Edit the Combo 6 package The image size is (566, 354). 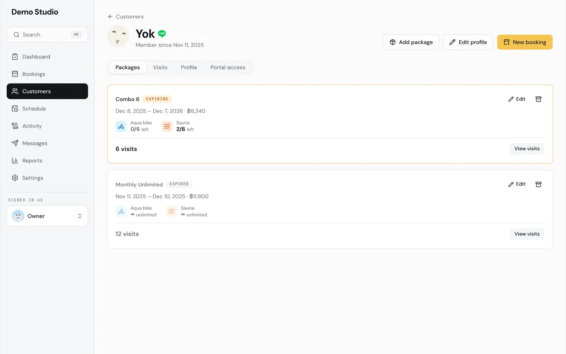pos(517,99)
